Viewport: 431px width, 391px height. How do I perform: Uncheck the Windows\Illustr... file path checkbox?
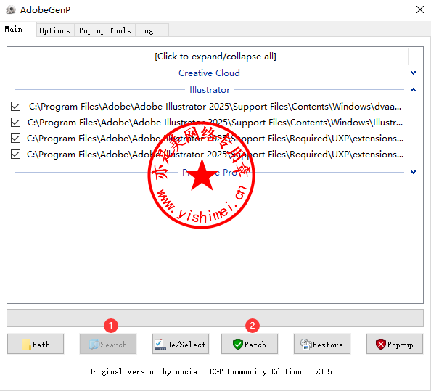tap(16, 123)
